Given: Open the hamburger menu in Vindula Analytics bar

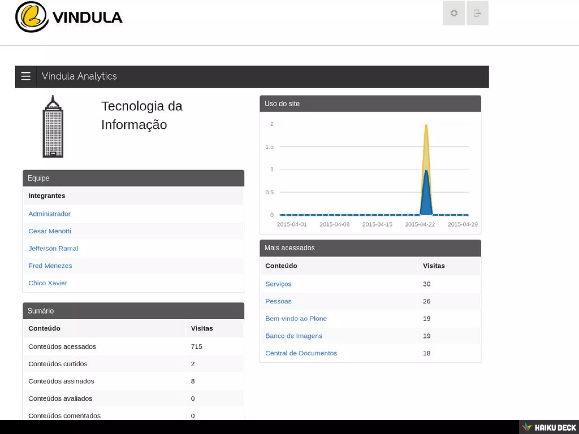Looking at the screenshot, I should click(26, 76).
